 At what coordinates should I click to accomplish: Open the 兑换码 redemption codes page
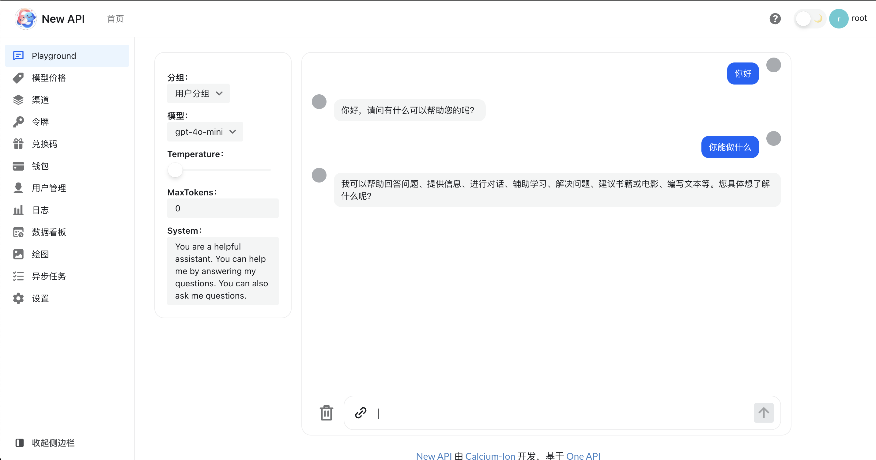[44, 144]
